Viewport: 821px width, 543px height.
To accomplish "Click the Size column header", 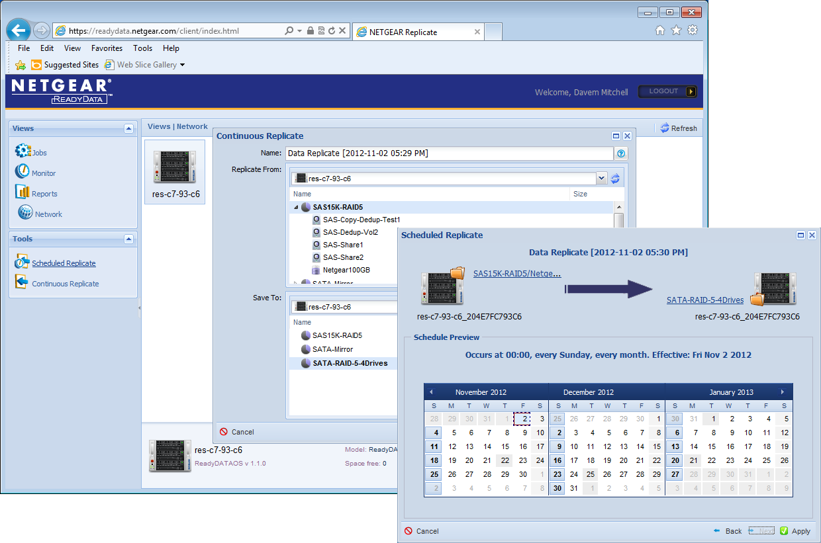I will 580,194.
